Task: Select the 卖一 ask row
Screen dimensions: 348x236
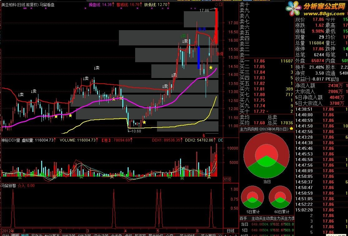Action: tap(267, 55)
